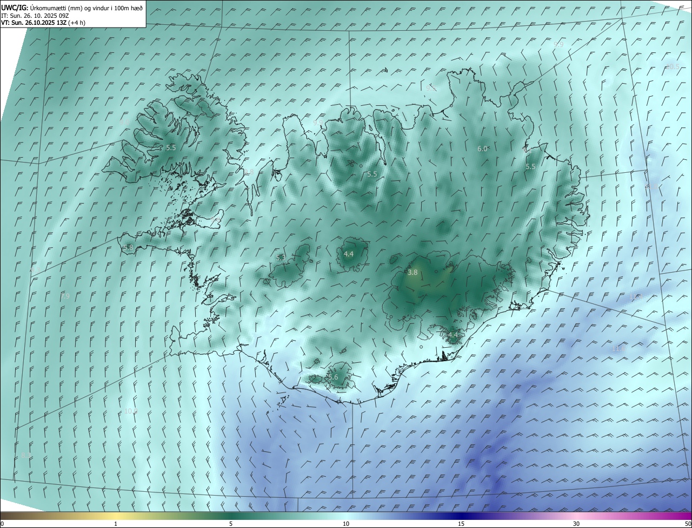Click the 0 tick on the color scale
This screenshot has width=692, height=528.
click(2, 524)
